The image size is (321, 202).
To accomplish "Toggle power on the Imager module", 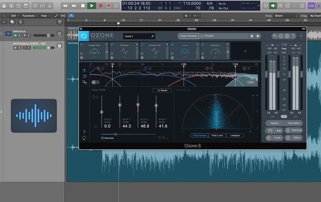I will [x=172, y=44].
